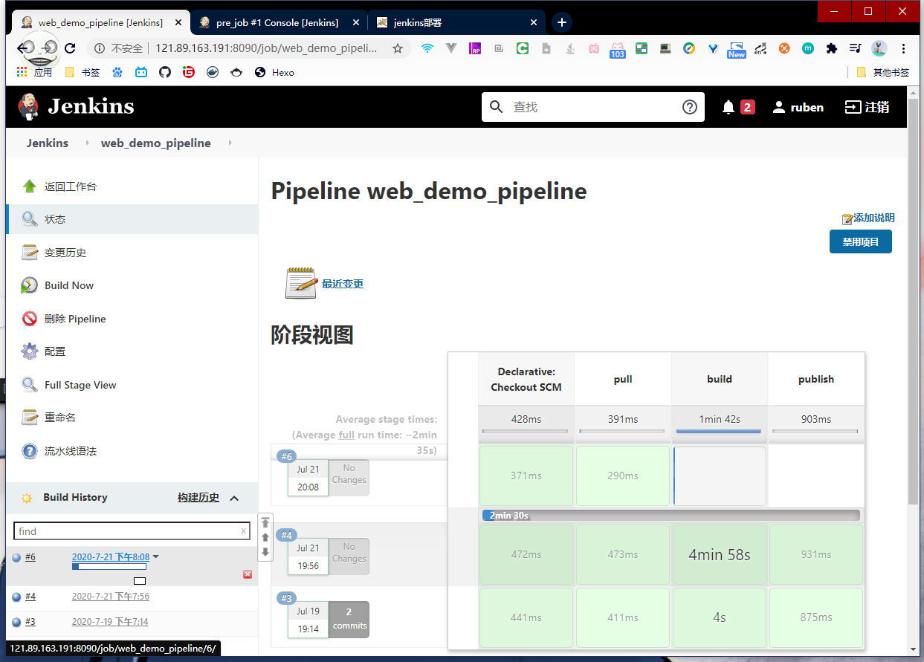The image size is (924, 662).
Task: Open dropdown arrow next to build #6 timestamp
Action: tap(156, 557)
